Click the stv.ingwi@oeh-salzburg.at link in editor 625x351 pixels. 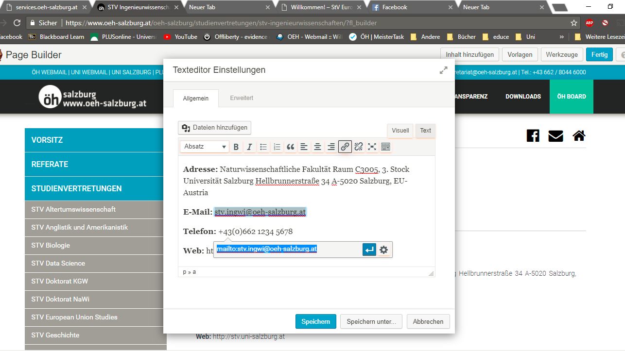click(260, 212)
